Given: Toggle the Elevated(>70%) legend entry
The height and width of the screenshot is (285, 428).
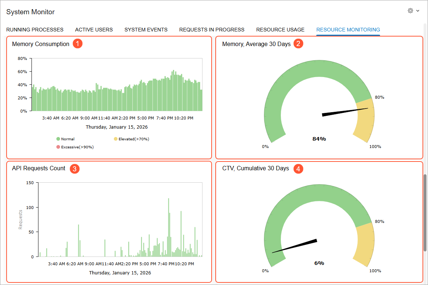Looking at the screenshot, I should pos(131,139).
